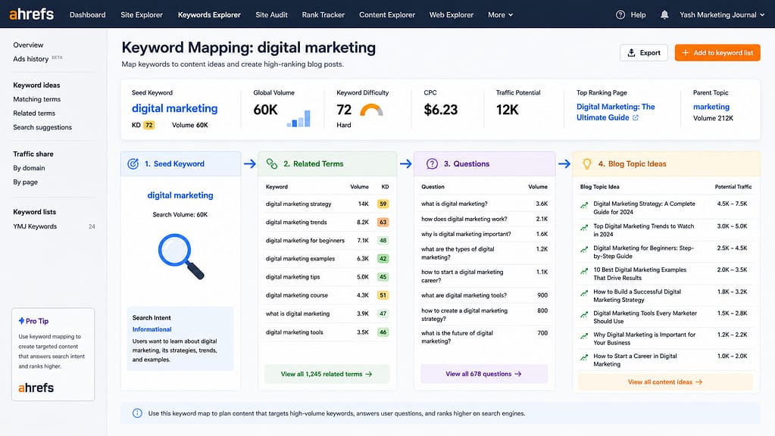Open Search suggestions in sidebar
Screen dimensions: 775x436
click(42, 127)
